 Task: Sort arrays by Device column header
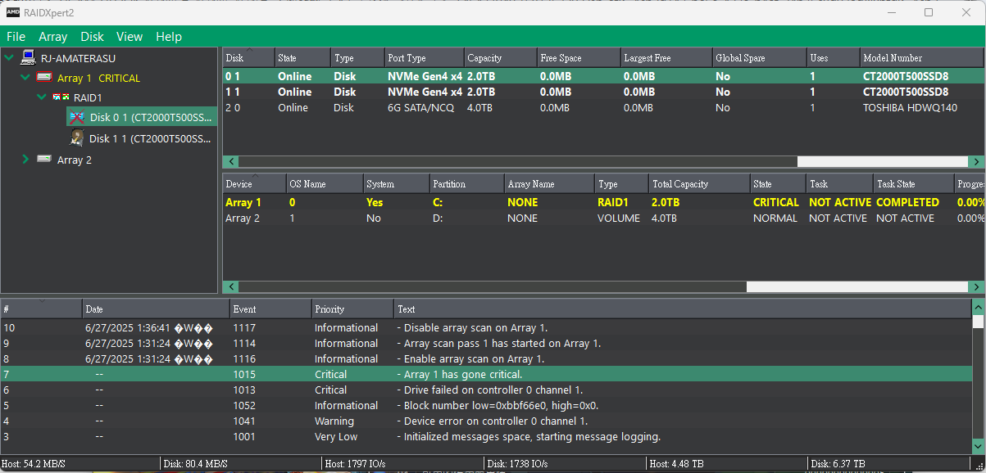(254, 184)
